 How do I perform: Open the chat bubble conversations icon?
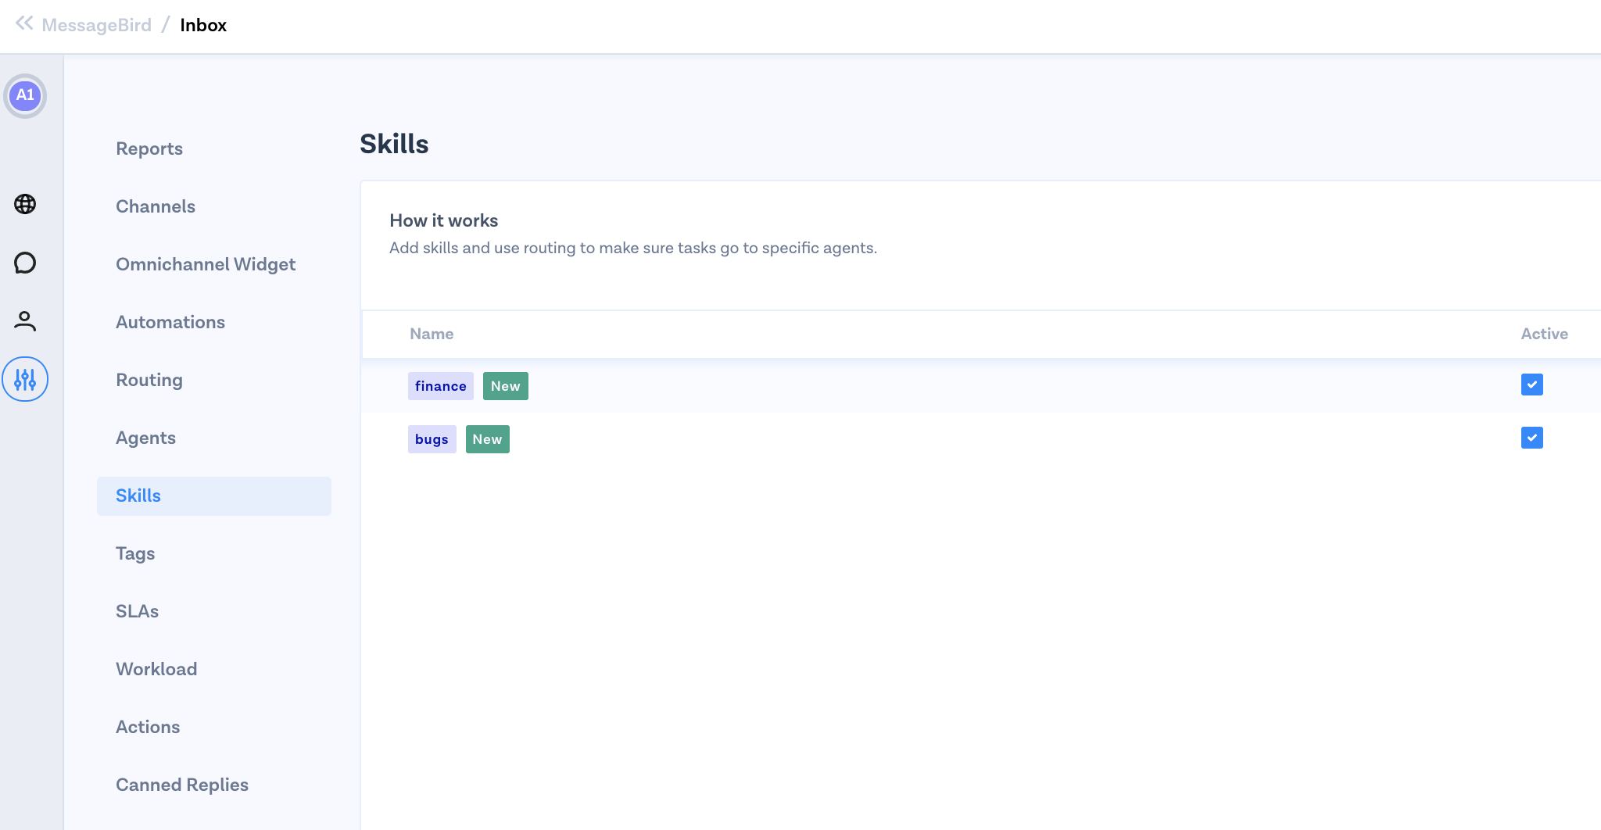(x=25, y=263)
